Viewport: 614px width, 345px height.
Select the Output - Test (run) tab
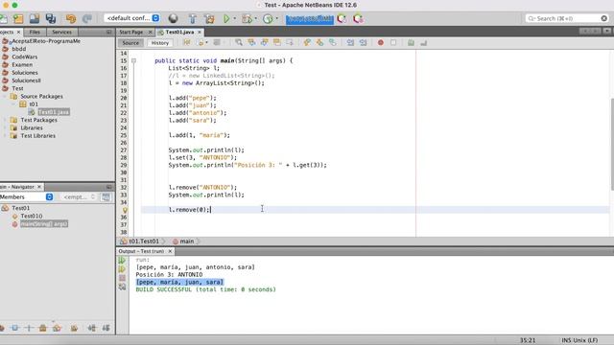(x=141, y=251)
